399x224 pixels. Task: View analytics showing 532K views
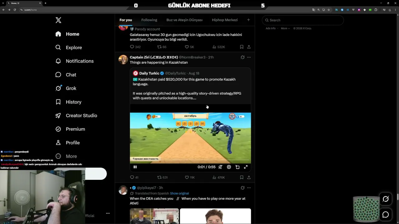point(219,47)
